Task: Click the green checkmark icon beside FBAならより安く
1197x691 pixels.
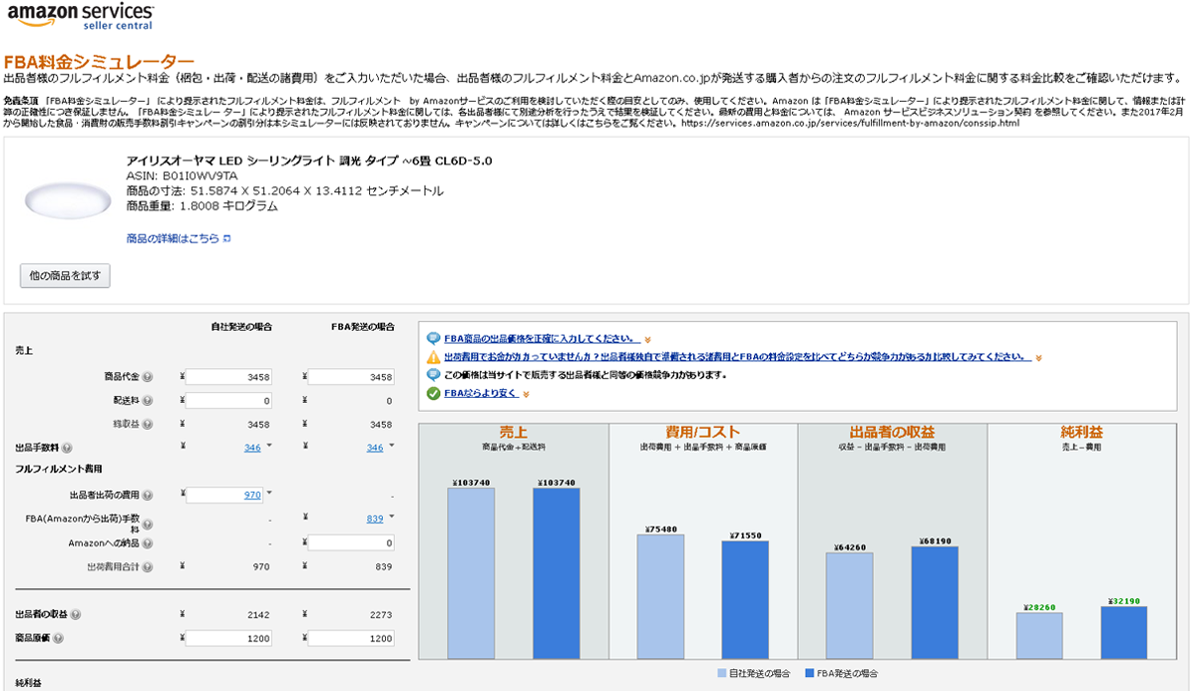Action: [433, 394]
